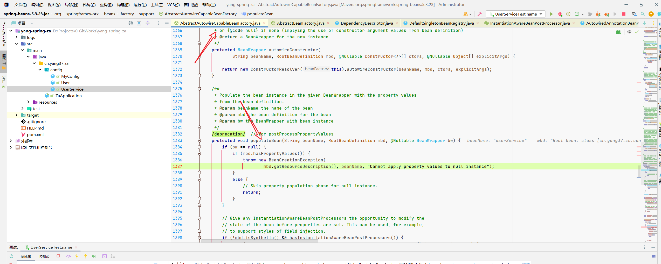Click the green checkmark inspections widget
The image size is (661, 264).
point(637,32)
